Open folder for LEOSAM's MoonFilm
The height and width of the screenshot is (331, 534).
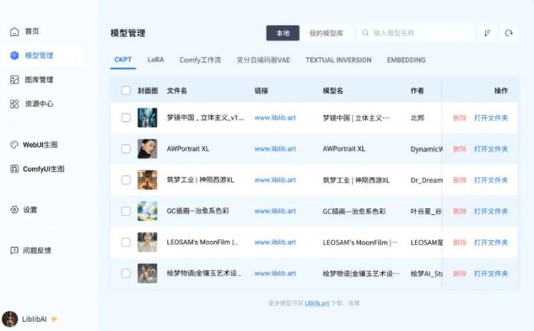[491, 242]
